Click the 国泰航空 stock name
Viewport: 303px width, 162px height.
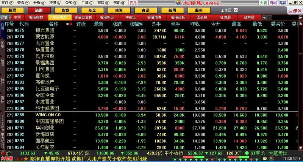point(45,141)
